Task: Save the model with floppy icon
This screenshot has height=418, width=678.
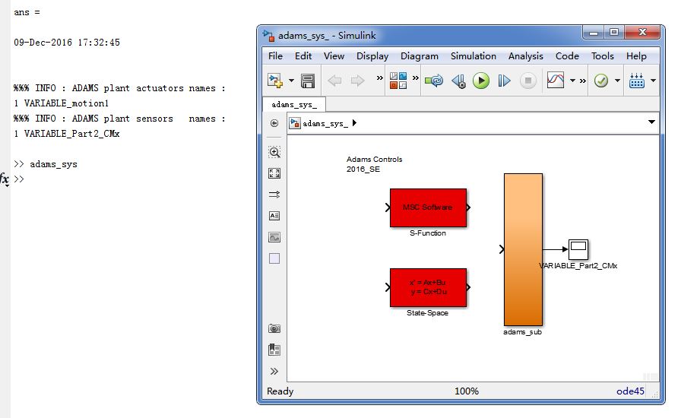Action: (x=308, y=81)
